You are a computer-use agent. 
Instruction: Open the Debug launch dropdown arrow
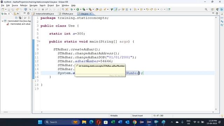click(75, 9)
